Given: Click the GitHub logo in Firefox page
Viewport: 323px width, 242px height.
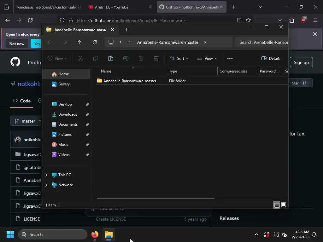Looking at the screenshot, I should coord(15,62).
